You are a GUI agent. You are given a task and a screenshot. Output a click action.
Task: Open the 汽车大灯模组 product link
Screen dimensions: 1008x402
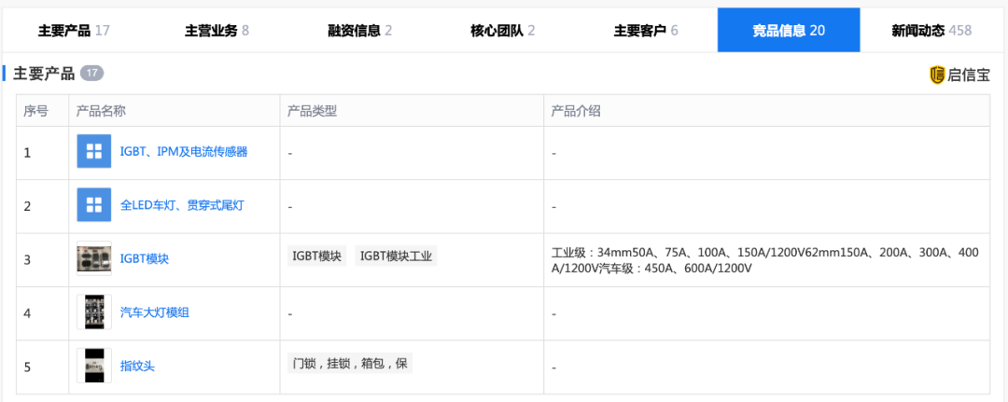pyautogui.click(x=155, y=312)
